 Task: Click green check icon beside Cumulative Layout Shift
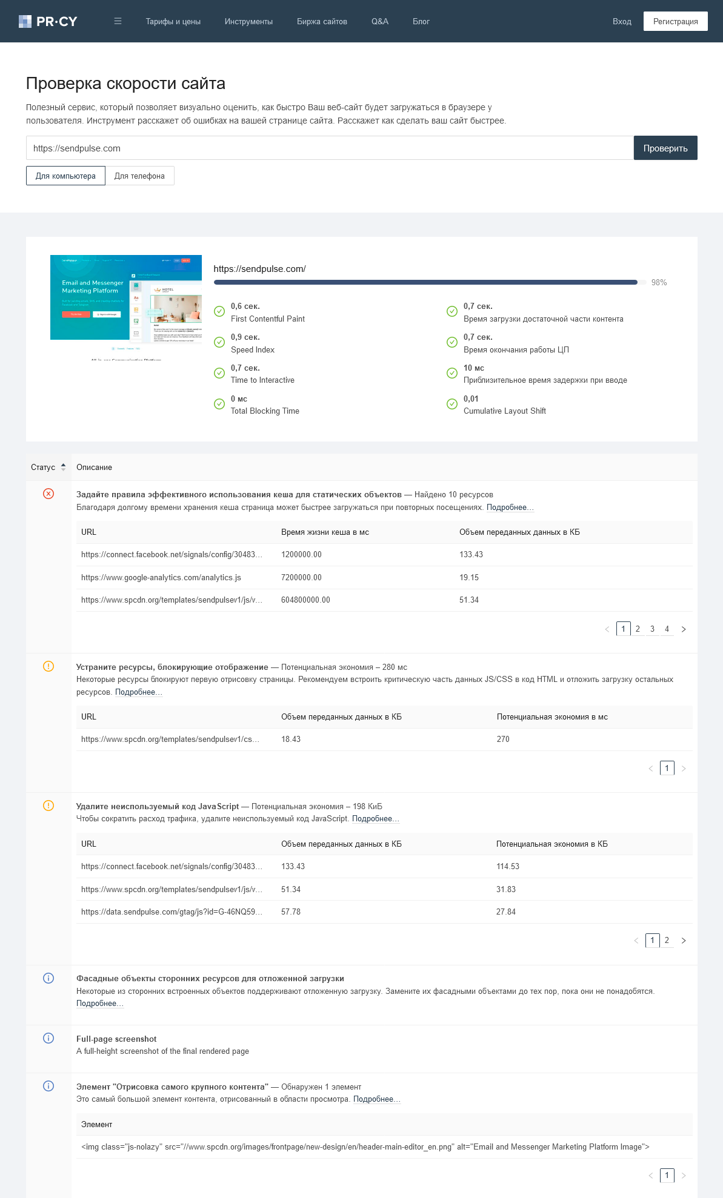[x=452, y=404]
